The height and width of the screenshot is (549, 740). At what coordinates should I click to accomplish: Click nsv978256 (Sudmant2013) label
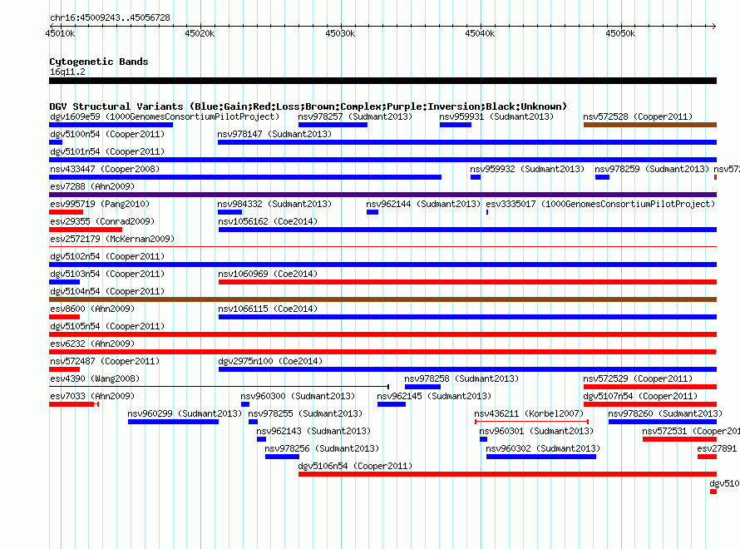322,448
